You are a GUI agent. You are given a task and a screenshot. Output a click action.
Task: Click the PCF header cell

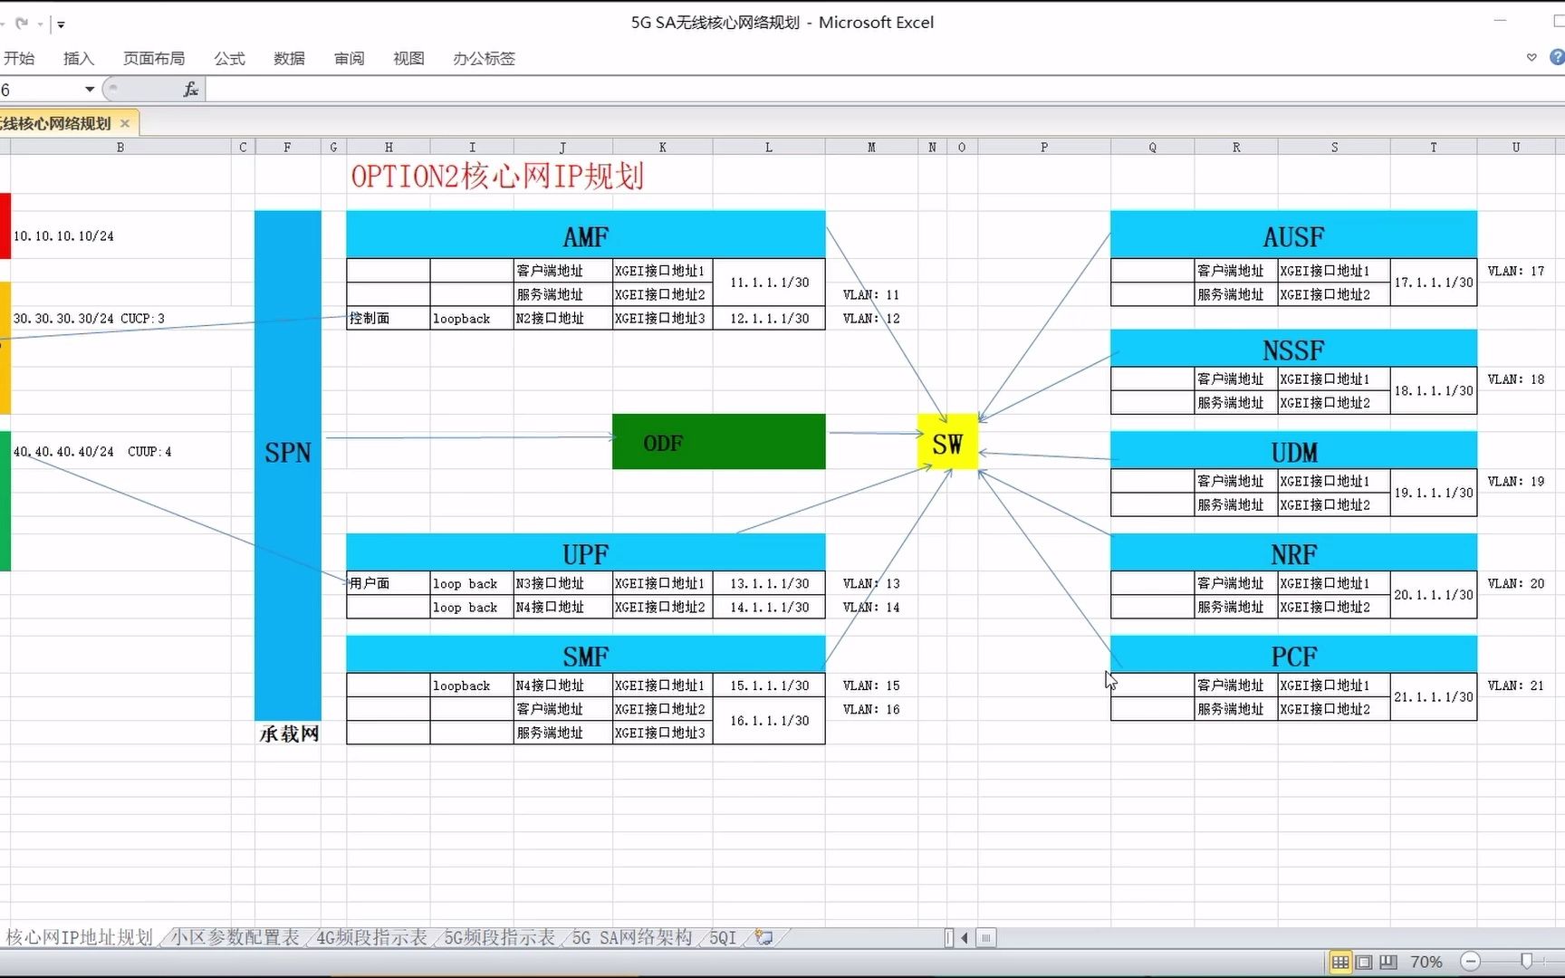click(1293, 655)
